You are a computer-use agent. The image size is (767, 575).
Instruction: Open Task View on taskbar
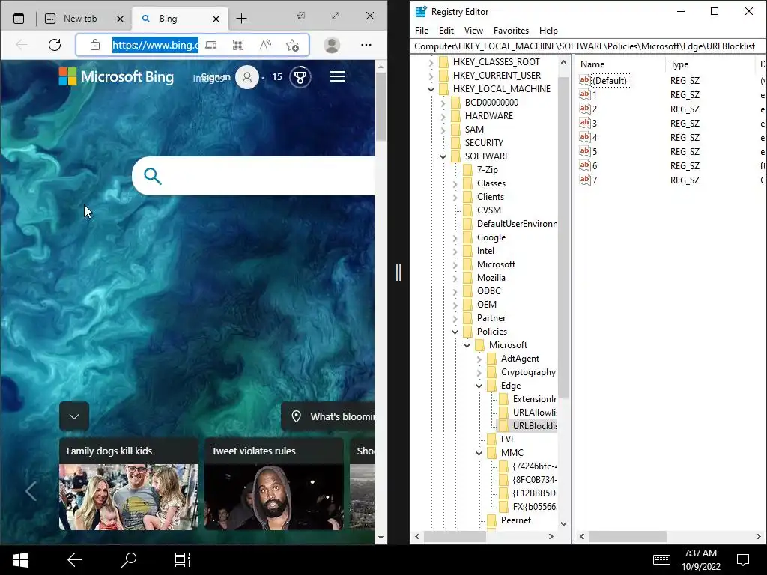[x=183, y=560]
